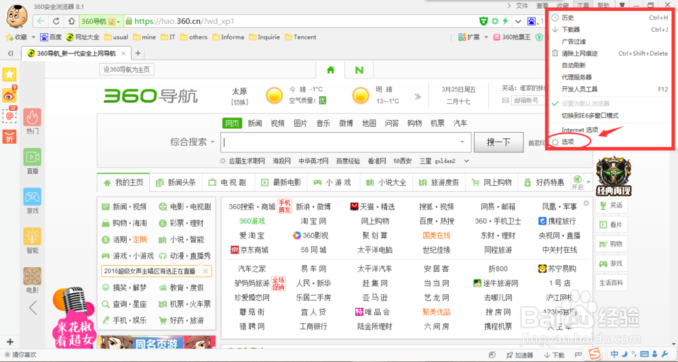Viewport: 678px width, 362px height.
Task: Go to browser home page icon
Action: tap(72, 21)
